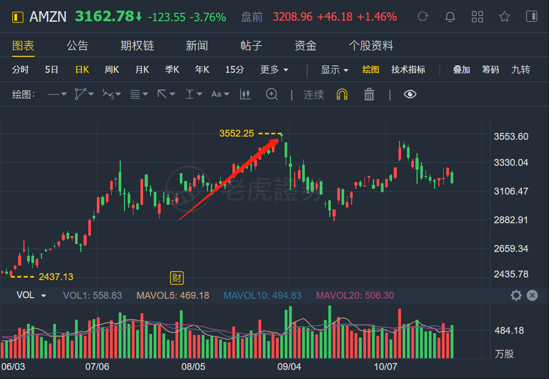549x379 pixels.
Task: Toggle the right side panel icon
Action: pos(531,16)
